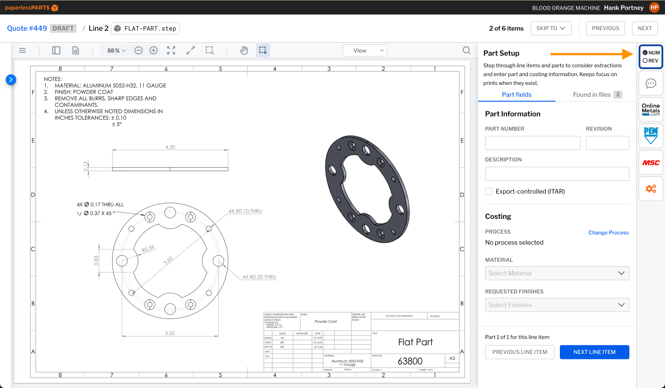Open the Select Material dropdown
This screenshot has width=665, height=388.
coord(557,273)
